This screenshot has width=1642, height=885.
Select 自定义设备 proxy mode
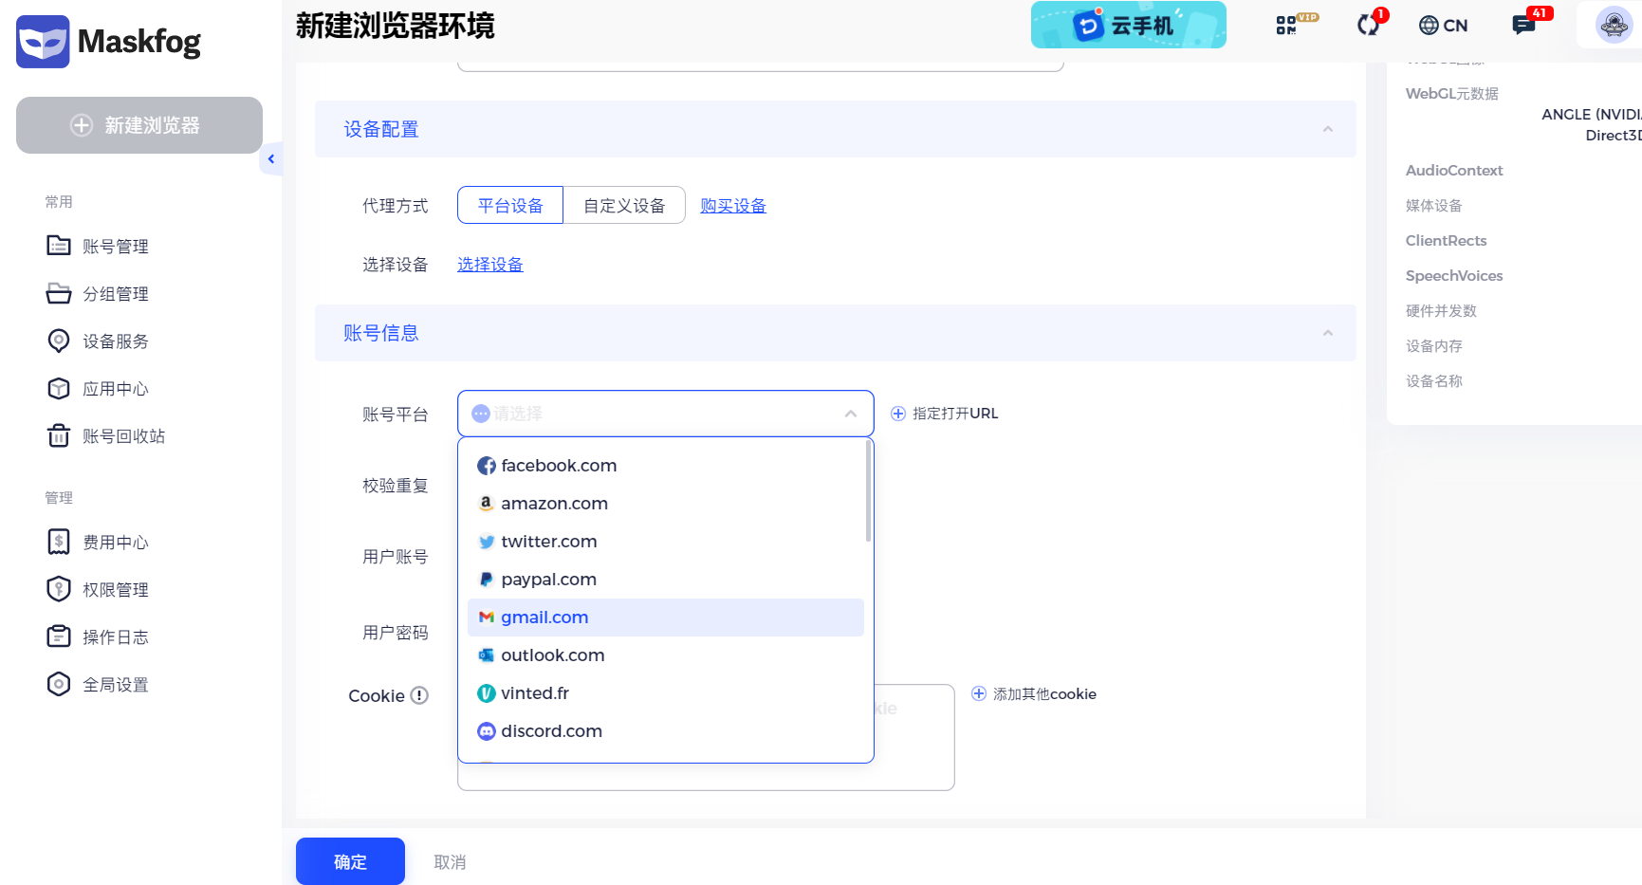point(624,205)
